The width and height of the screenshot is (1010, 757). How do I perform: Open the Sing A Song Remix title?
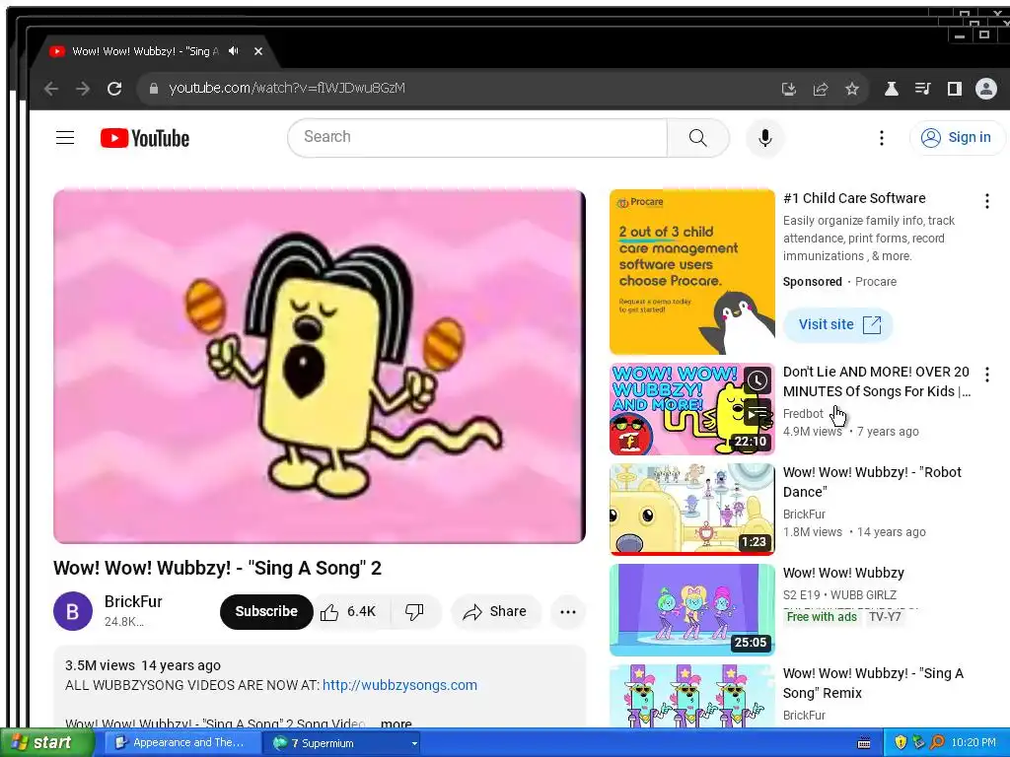874,683
